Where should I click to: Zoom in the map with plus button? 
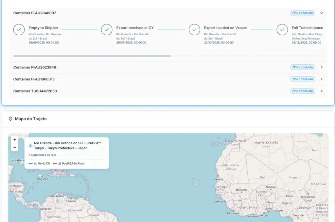(x=14, y=140)
